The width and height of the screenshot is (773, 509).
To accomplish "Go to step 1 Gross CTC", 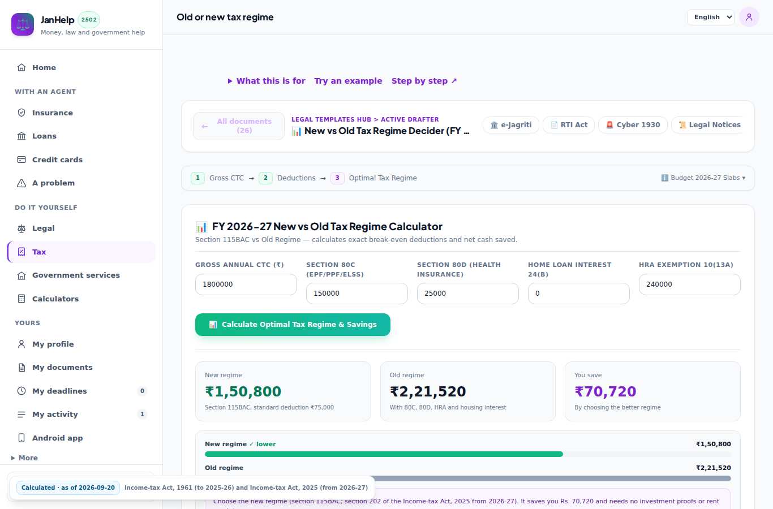I will pos(217,178).
